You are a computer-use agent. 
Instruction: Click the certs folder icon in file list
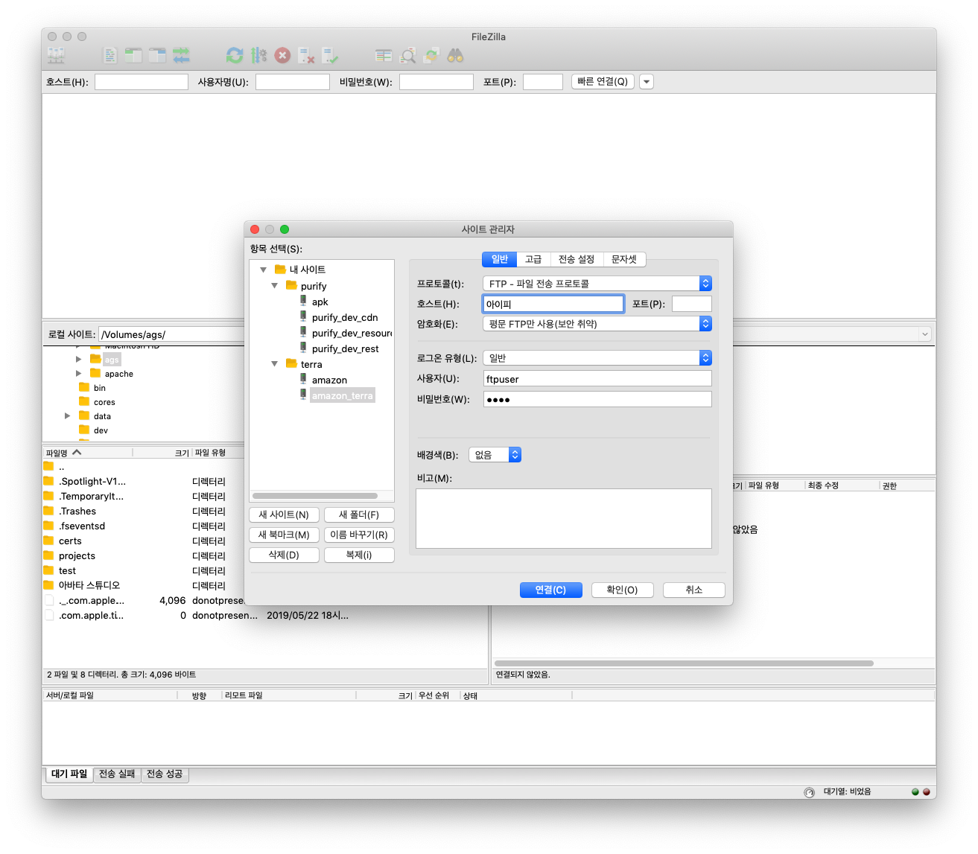49,541
